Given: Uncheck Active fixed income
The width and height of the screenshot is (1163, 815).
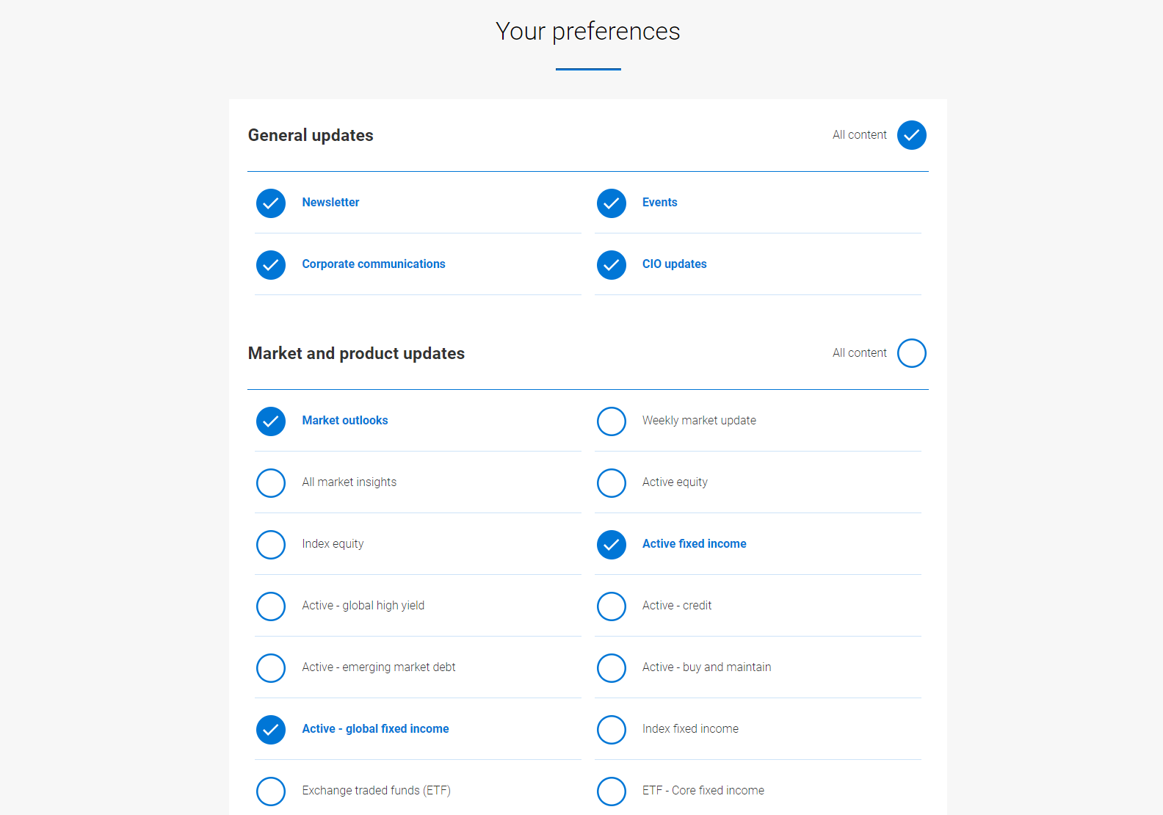Looking at the screenshot, I should tap(612, 545).
